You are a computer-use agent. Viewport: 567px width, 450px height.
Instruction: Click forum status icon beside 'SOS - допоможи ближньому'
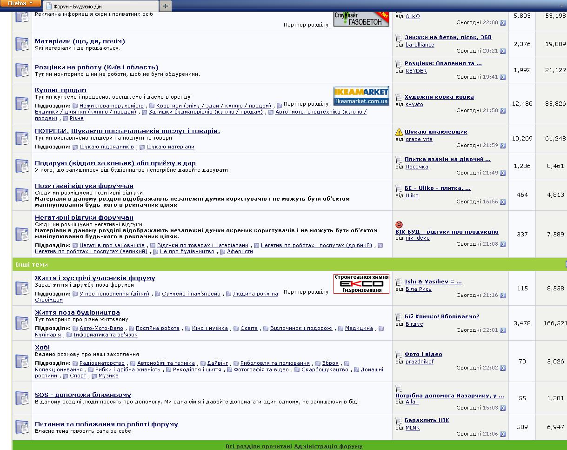coord(22,398)
